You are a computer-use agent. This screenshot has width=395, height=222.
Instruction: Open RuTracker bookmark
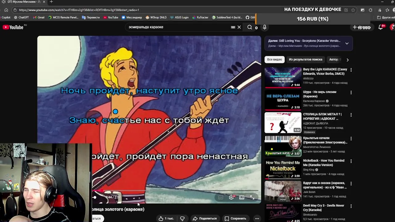200,18
